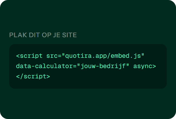This screenshot has width=176, height=119.
Task: Click the embed.js filename portion
Action: click(126, 56)
